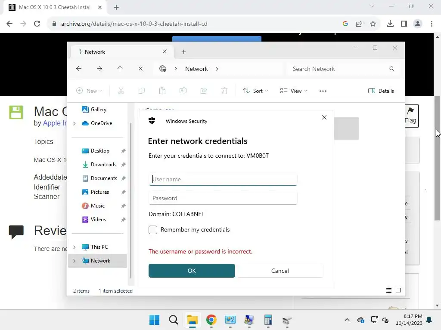
Task: Click the Chrome address bar URL
Action: (134, 24)
